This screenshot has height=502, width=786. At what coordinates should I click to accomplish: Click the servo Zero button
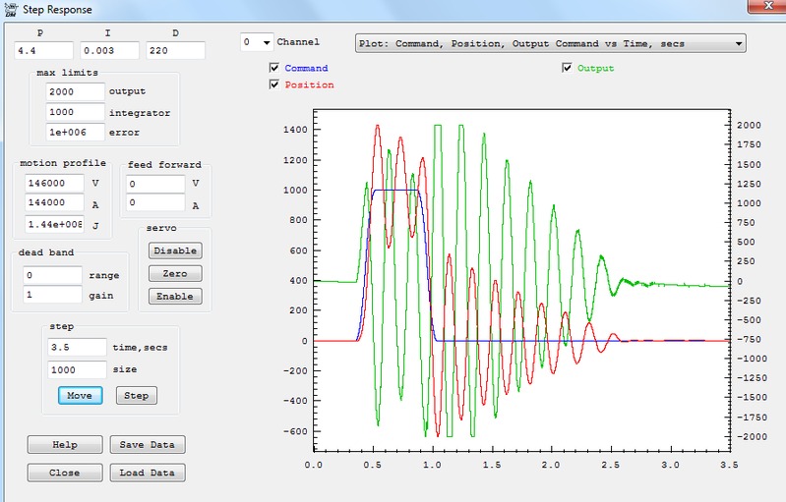click(175, 273)
